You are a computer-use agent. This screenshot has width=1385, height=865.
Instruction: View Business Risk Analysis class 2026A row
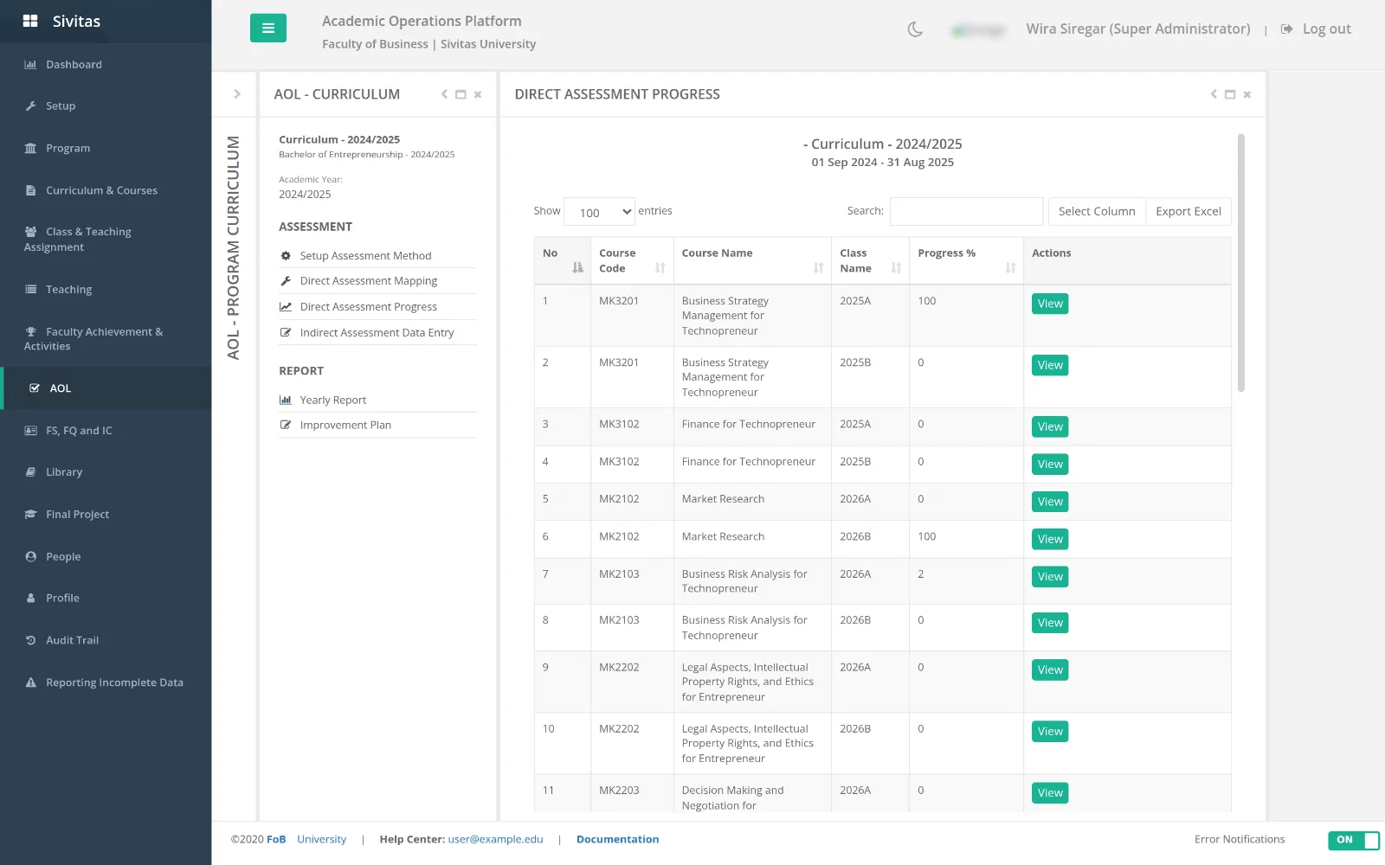coord(1050,577)
